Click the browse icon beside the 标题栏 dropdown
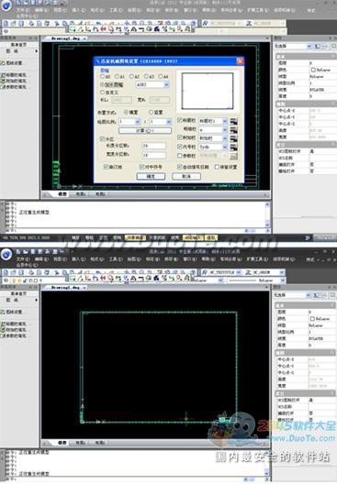Image resolution: width=337 pixels, height=484 pixels. (x=234, y=121)
